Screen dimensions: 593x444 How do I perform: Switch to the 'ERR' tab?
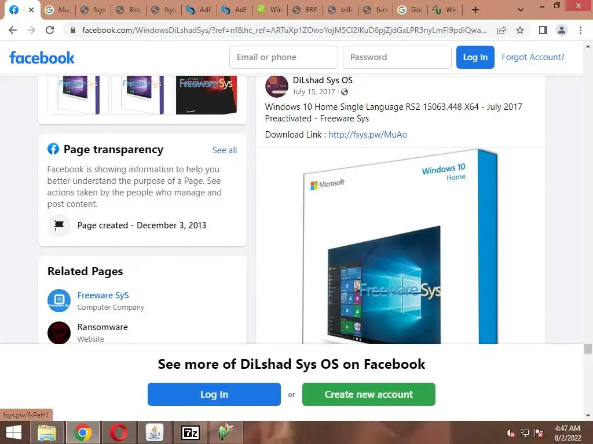point(305,10)
